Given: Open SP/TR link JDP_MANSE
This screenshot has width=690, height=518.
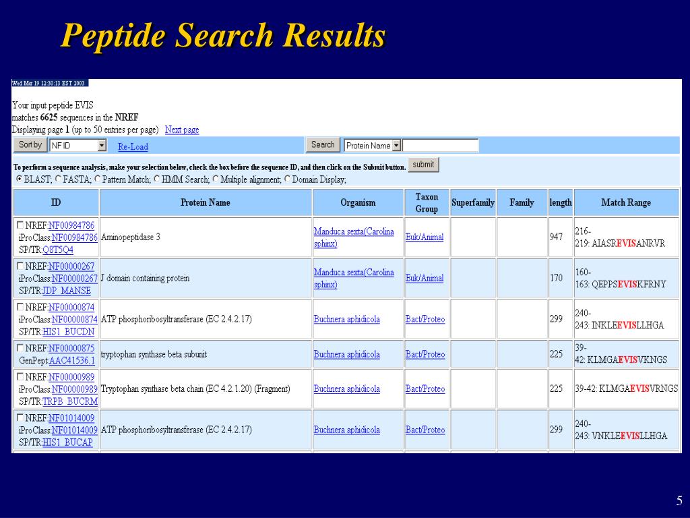Looking at the screenshot, I should click(67, 291).
